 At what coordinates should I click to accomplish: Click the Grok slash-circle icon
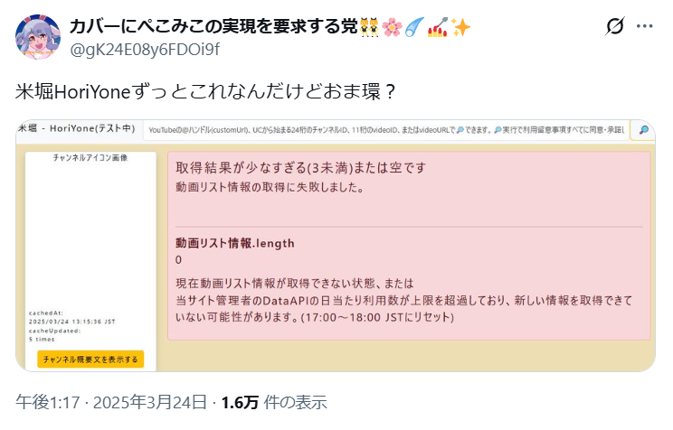coord(614,28)
